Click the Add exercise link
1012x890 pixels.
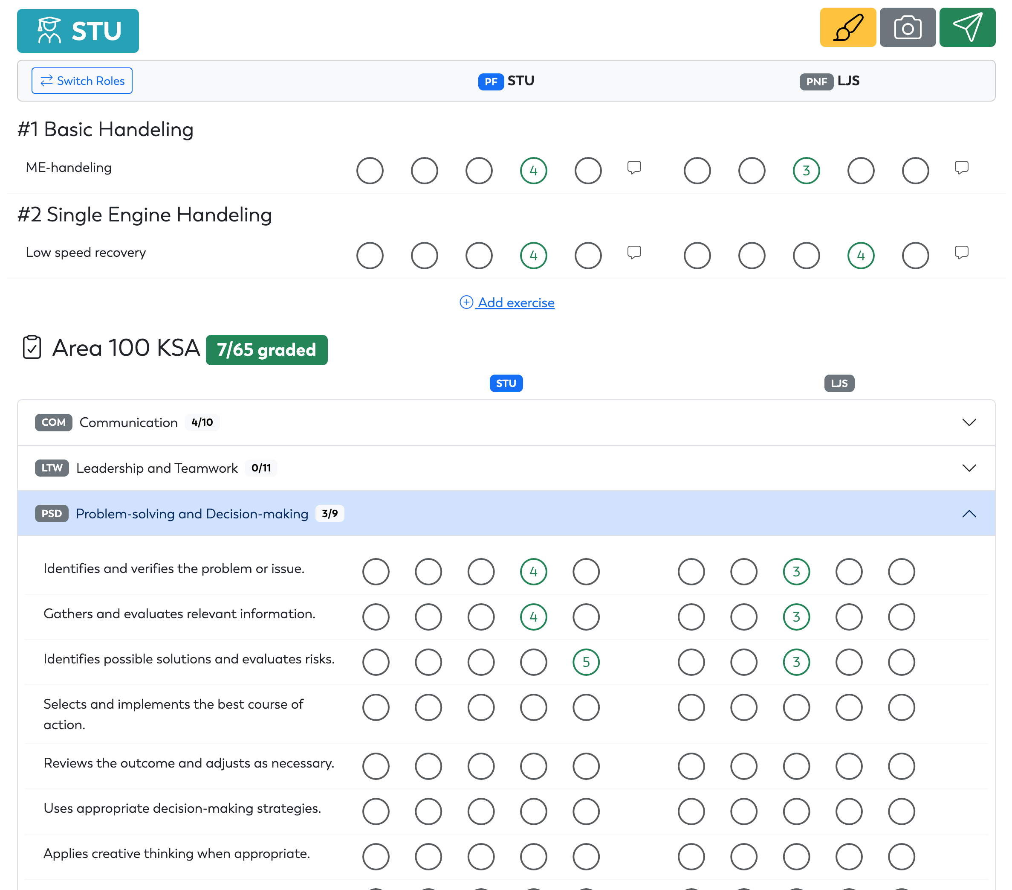click(507, 303)
